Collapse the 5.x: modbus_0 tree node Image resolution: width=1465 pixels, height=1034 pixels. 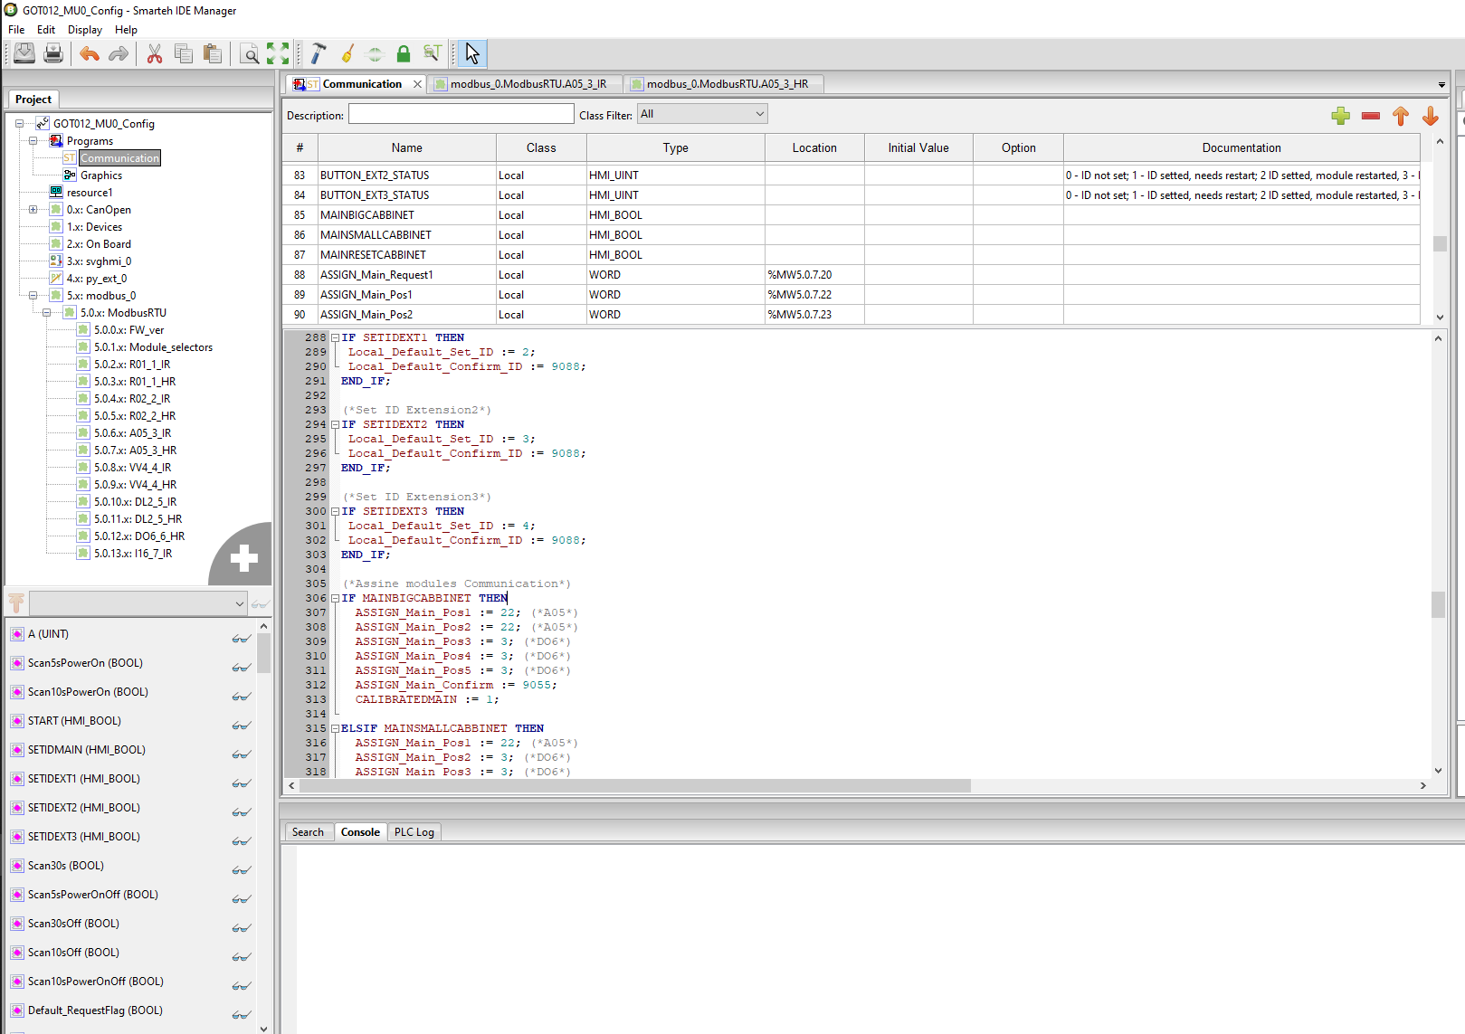point(33,296)
